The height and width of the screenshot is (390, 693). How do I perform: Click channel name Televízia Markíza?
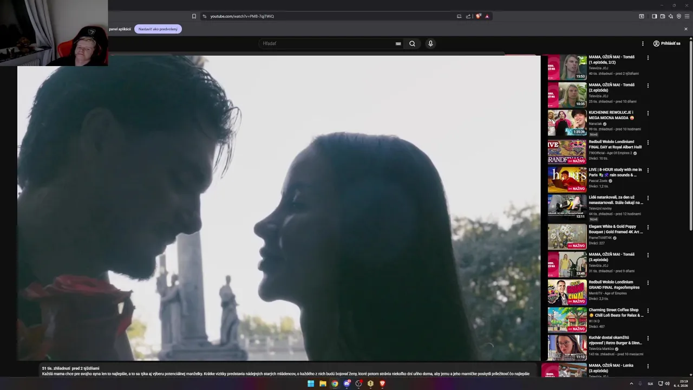coord(601,349)
